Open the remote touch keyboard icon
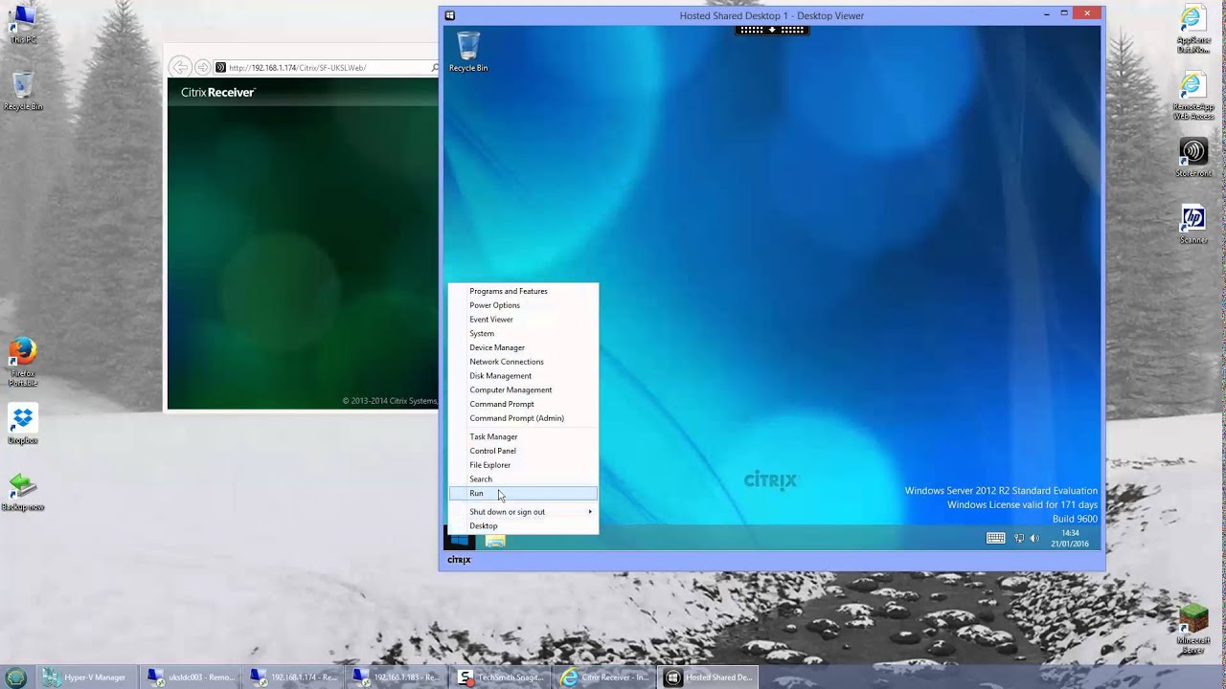Image resolution: width=1226 pixels, height=689 pixels. (x=996, y=538)
